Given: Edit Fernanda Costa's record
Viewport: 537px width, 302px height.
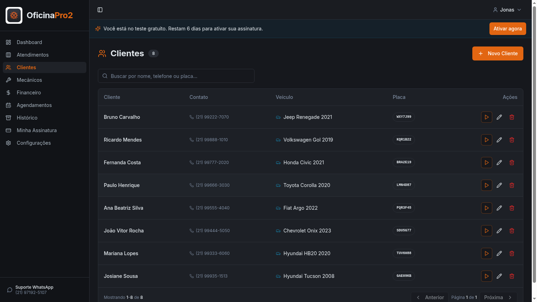Looking at the screenshot, I should [499, 163].
